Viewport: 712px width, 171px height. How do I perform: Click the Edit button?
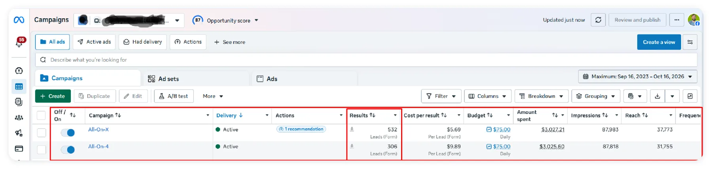click(133, 96)
